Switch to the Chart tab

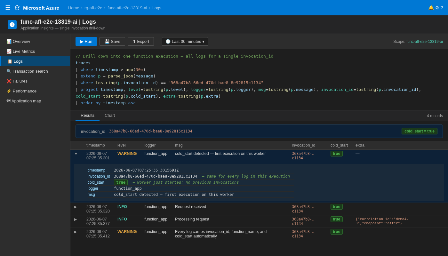point(110,116)
